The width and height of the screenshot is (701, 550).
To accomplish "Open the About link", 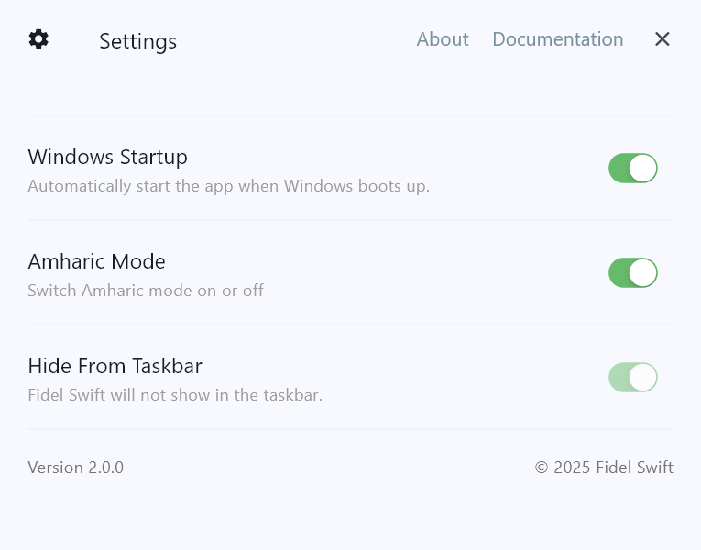I will pos(443,39).
